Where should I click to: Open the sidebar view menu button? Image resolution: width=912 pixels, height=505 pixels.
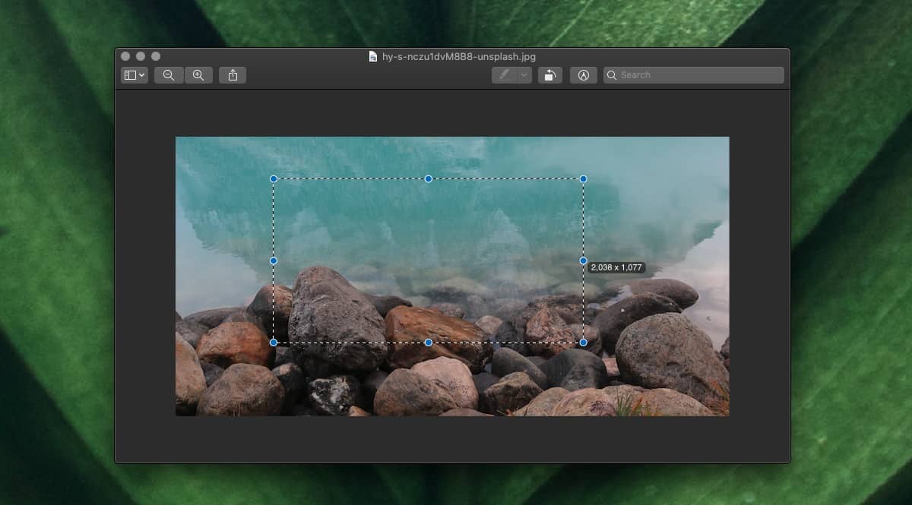[135, 75]
